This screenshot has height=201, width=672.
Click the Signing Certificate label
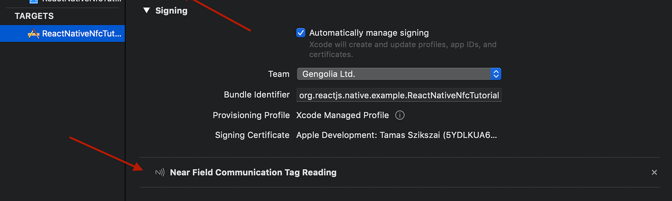point(252,135)
